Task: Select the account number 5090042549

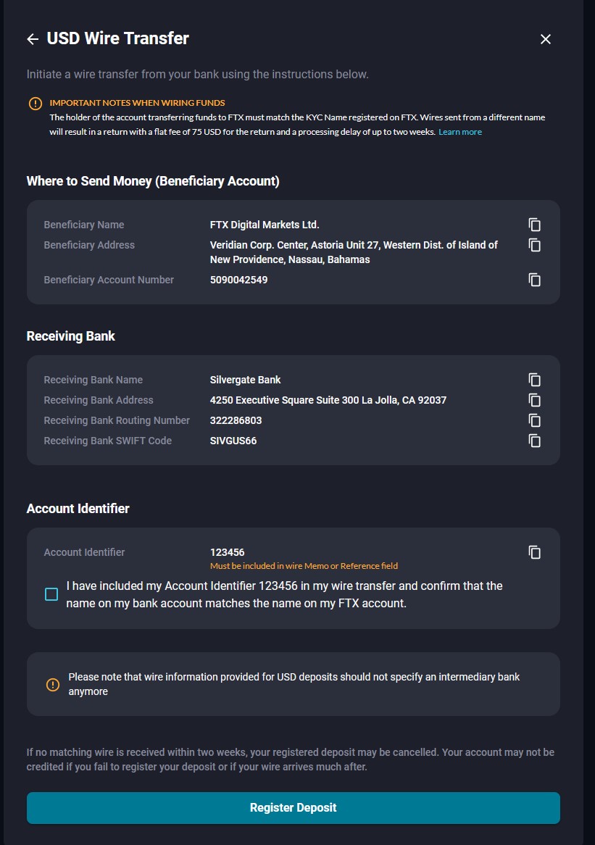Action: pos(238,280)
